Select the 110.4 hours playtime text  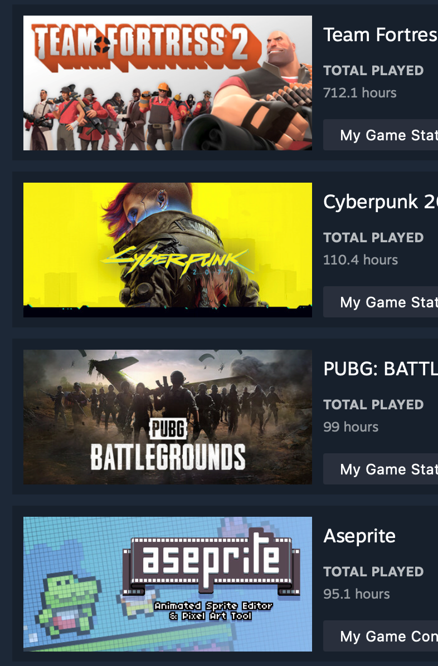coord(361,259)
